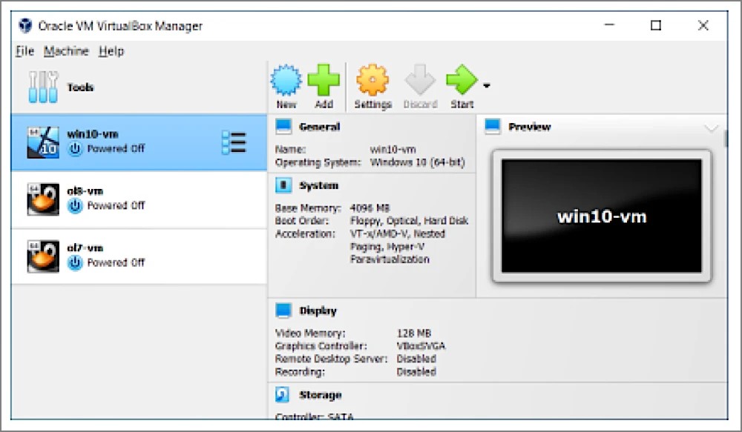Click 'Windows 10 (64-bit)' operating system value
742x432 pixels.
pyautogui.click(x=417, y=162)
